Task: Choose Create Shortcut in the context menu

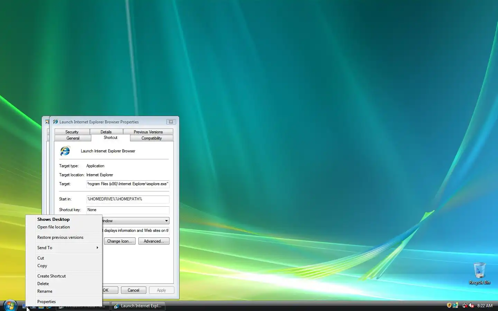Action: tap(64, 276)
